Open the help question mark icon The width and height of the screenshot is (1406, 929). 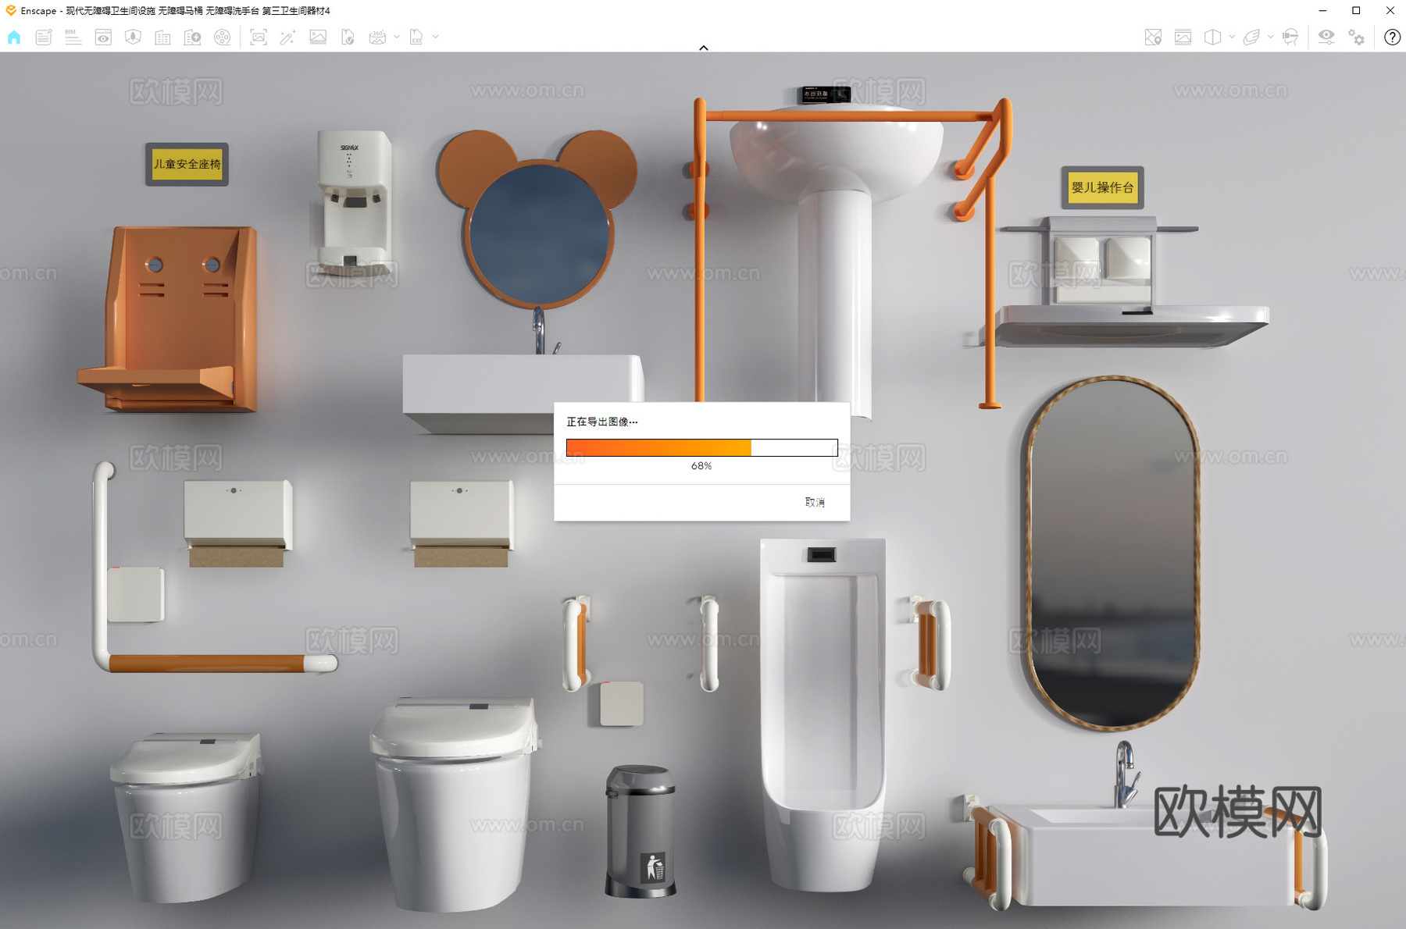(1392, 37)
